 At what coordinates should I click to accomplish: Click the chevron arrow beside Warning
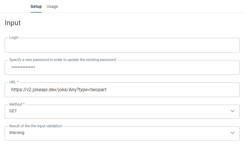click(x=233, y=133)
